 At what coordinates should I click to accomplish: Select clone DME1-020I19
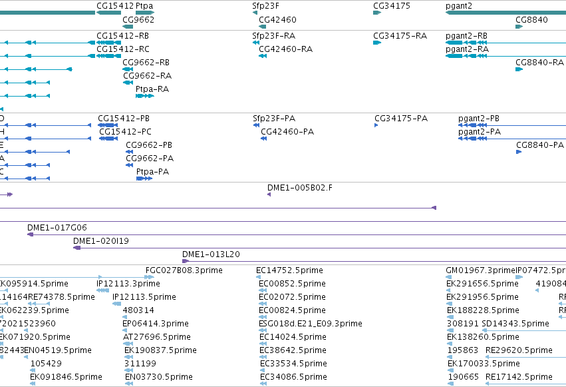(100, 241)
